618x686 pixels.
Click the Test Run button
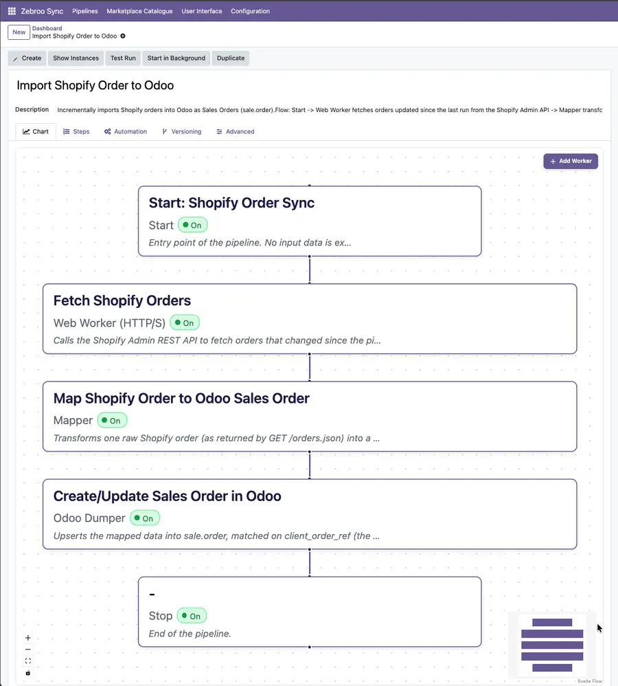pos(123,58)
